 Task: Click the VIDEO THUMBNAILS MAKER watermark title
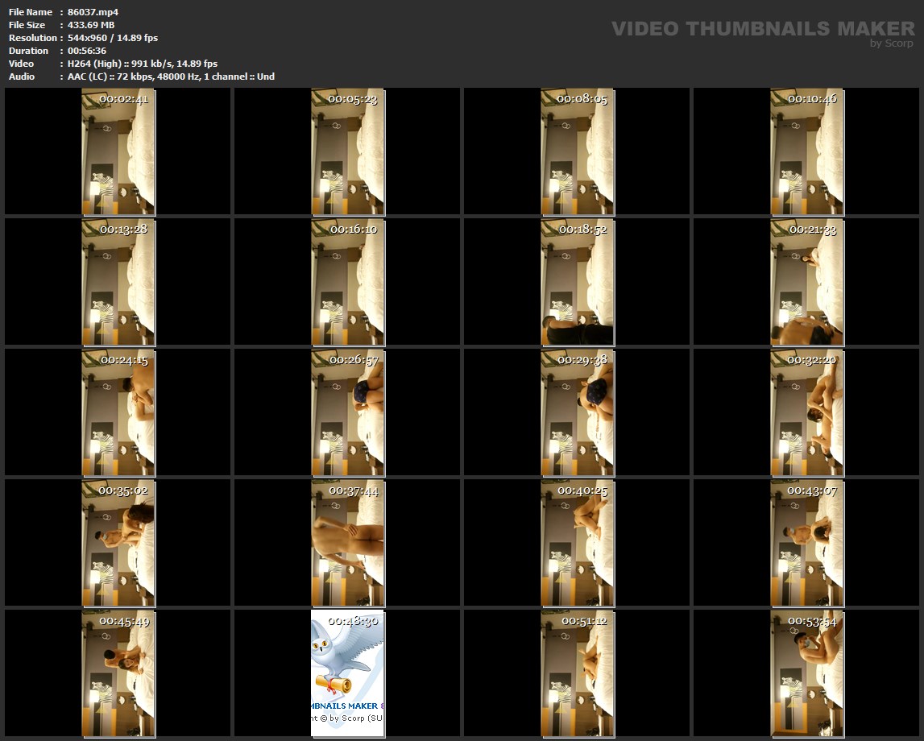coord(762,29)
